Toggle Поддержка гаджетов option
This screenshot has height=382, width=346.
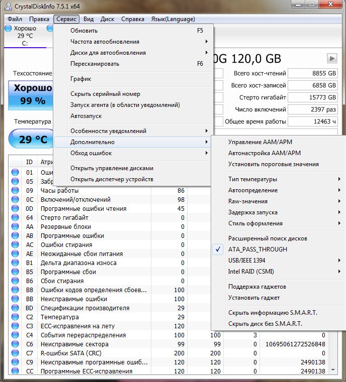[x=278, y=287]
